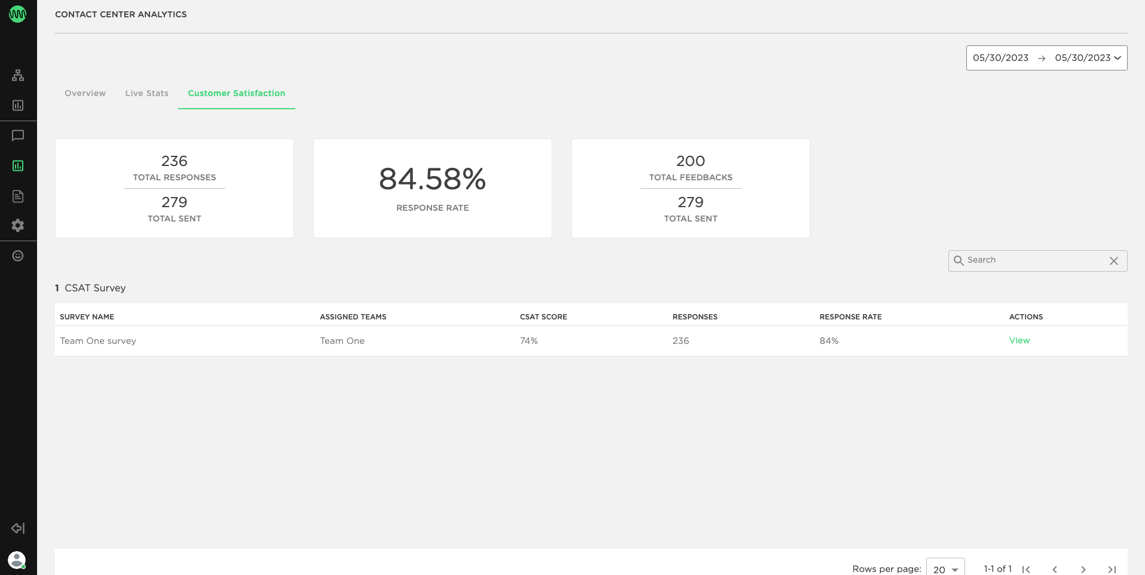Click the green waveform logo in sidebar
Screen dimensions: 1145x575
click(x=18, y=14)
